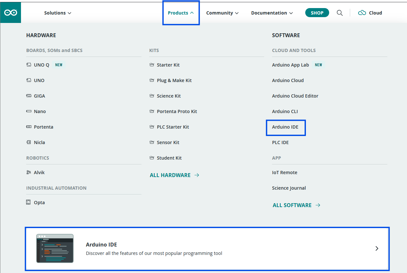The image size is (407, 273).
Task: Click the kit icon beside Science Kit
Action: click(x=152, y=96)
